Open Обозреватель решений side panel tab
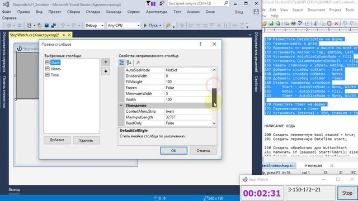The width and height of the screenshot is (358, 201). click(x=256, y=52)
